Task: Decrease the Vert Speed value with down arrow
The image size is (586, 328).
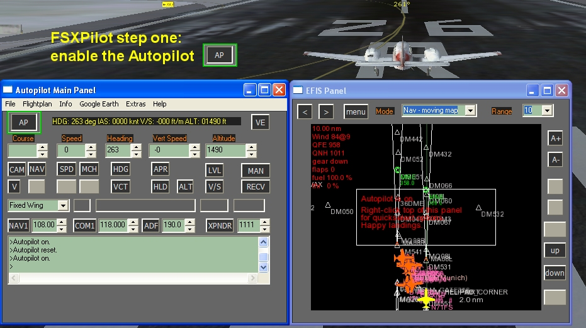Action: 194,154
